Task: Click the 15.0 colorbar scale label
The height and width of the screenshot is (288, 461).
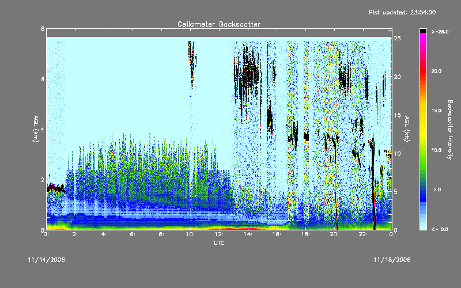Action: coord(436,111)
